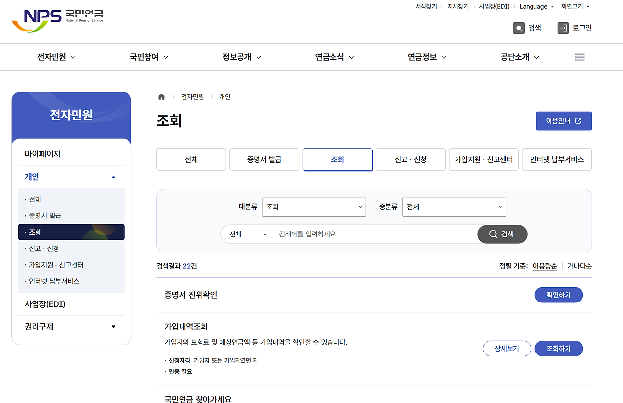Select the highlighted 조회 sidebar item
623x403 pixels.
click(72, 232)
